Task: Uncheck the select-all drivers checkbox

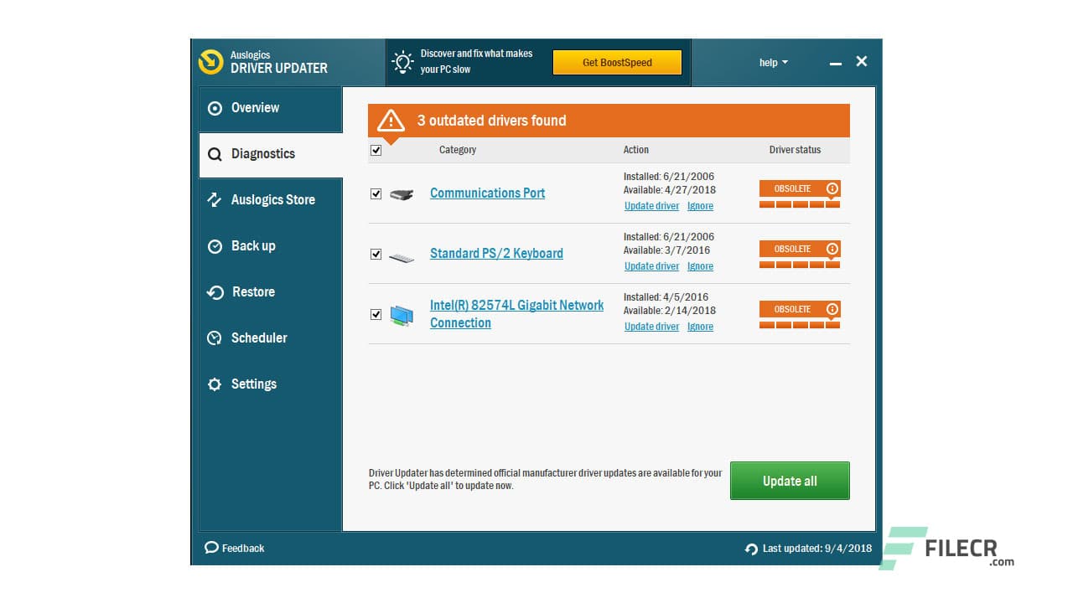Action: tap(376, 150)
